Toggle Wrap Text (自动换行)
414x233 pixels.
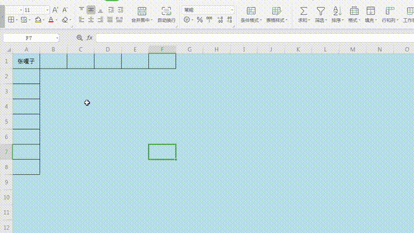[166, 14]
